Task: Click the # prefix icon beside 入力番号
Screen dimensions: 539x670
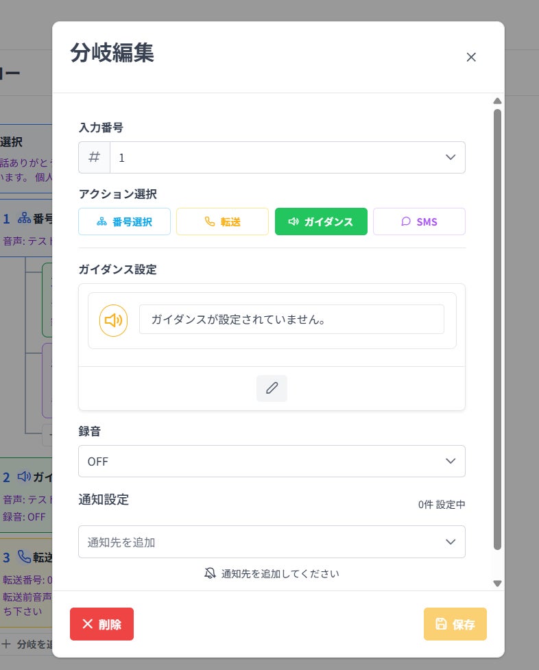Action: click(94, 157)
